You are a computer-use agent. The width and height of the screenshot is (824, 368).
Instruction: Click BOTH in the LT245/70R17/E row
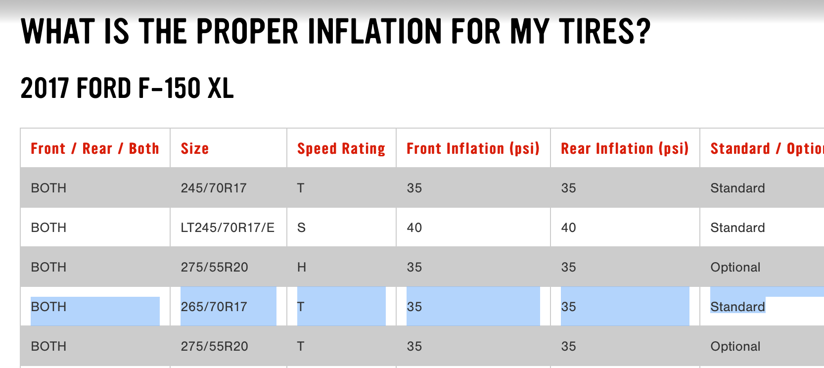click(48, 228)
